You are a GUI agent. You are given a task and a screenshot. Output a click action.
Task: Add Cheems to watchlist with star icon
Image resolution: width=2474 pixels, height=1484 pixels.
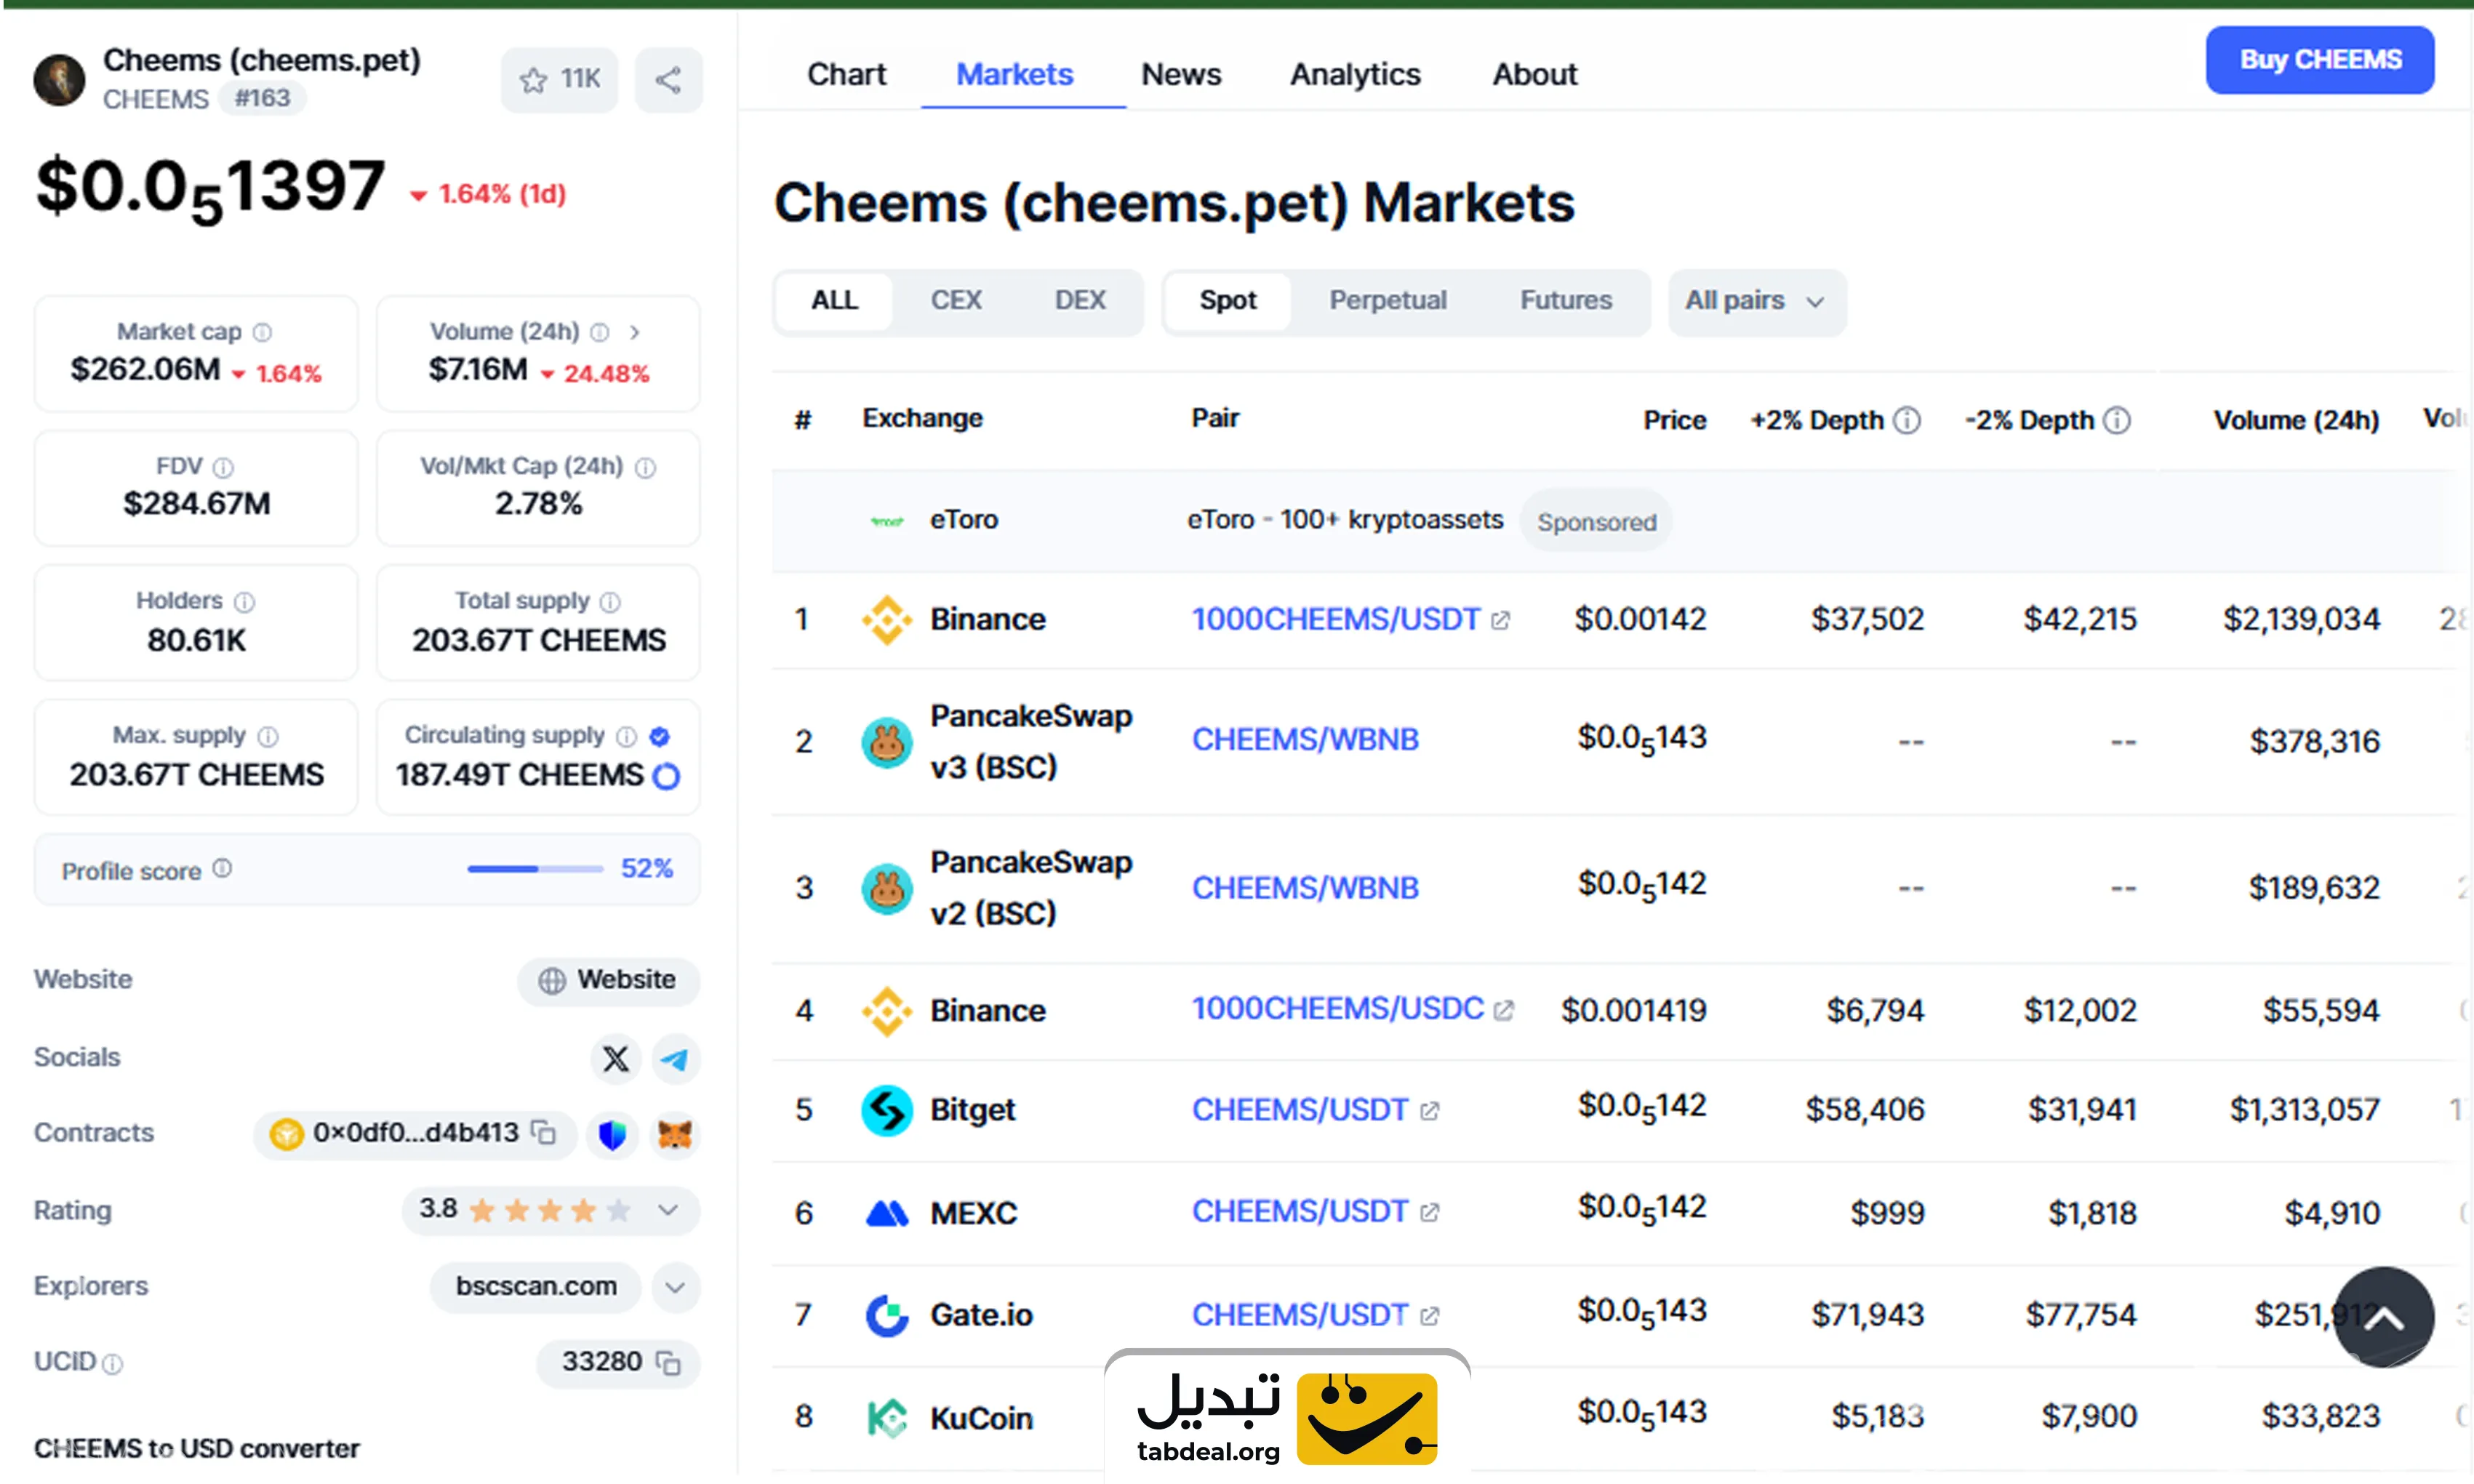pyautogui.click(x=559, y=79)
